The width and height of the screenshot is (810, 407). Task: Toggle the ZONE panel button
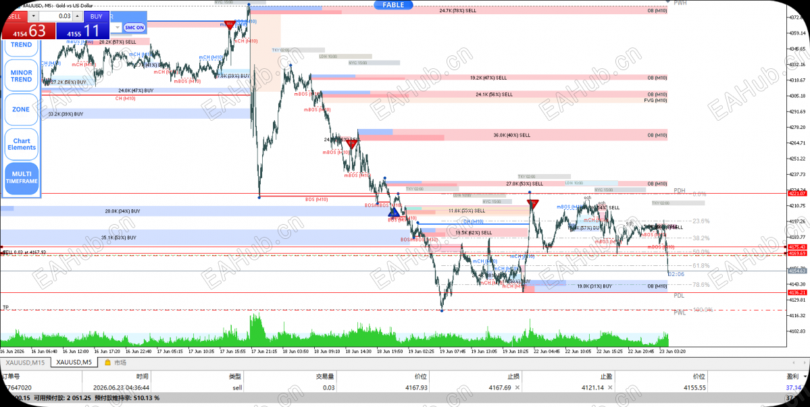pyautogui.click(x=21, y=109)
